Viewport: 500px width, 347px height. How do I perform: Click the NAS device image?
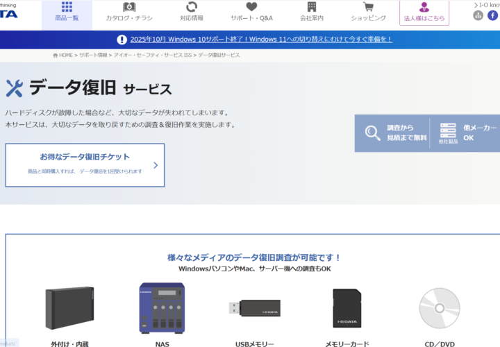pos(162,308)
